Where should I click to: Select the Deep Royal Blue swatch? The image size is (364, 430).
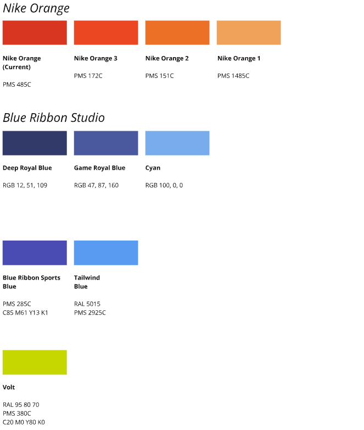[35, 143]
